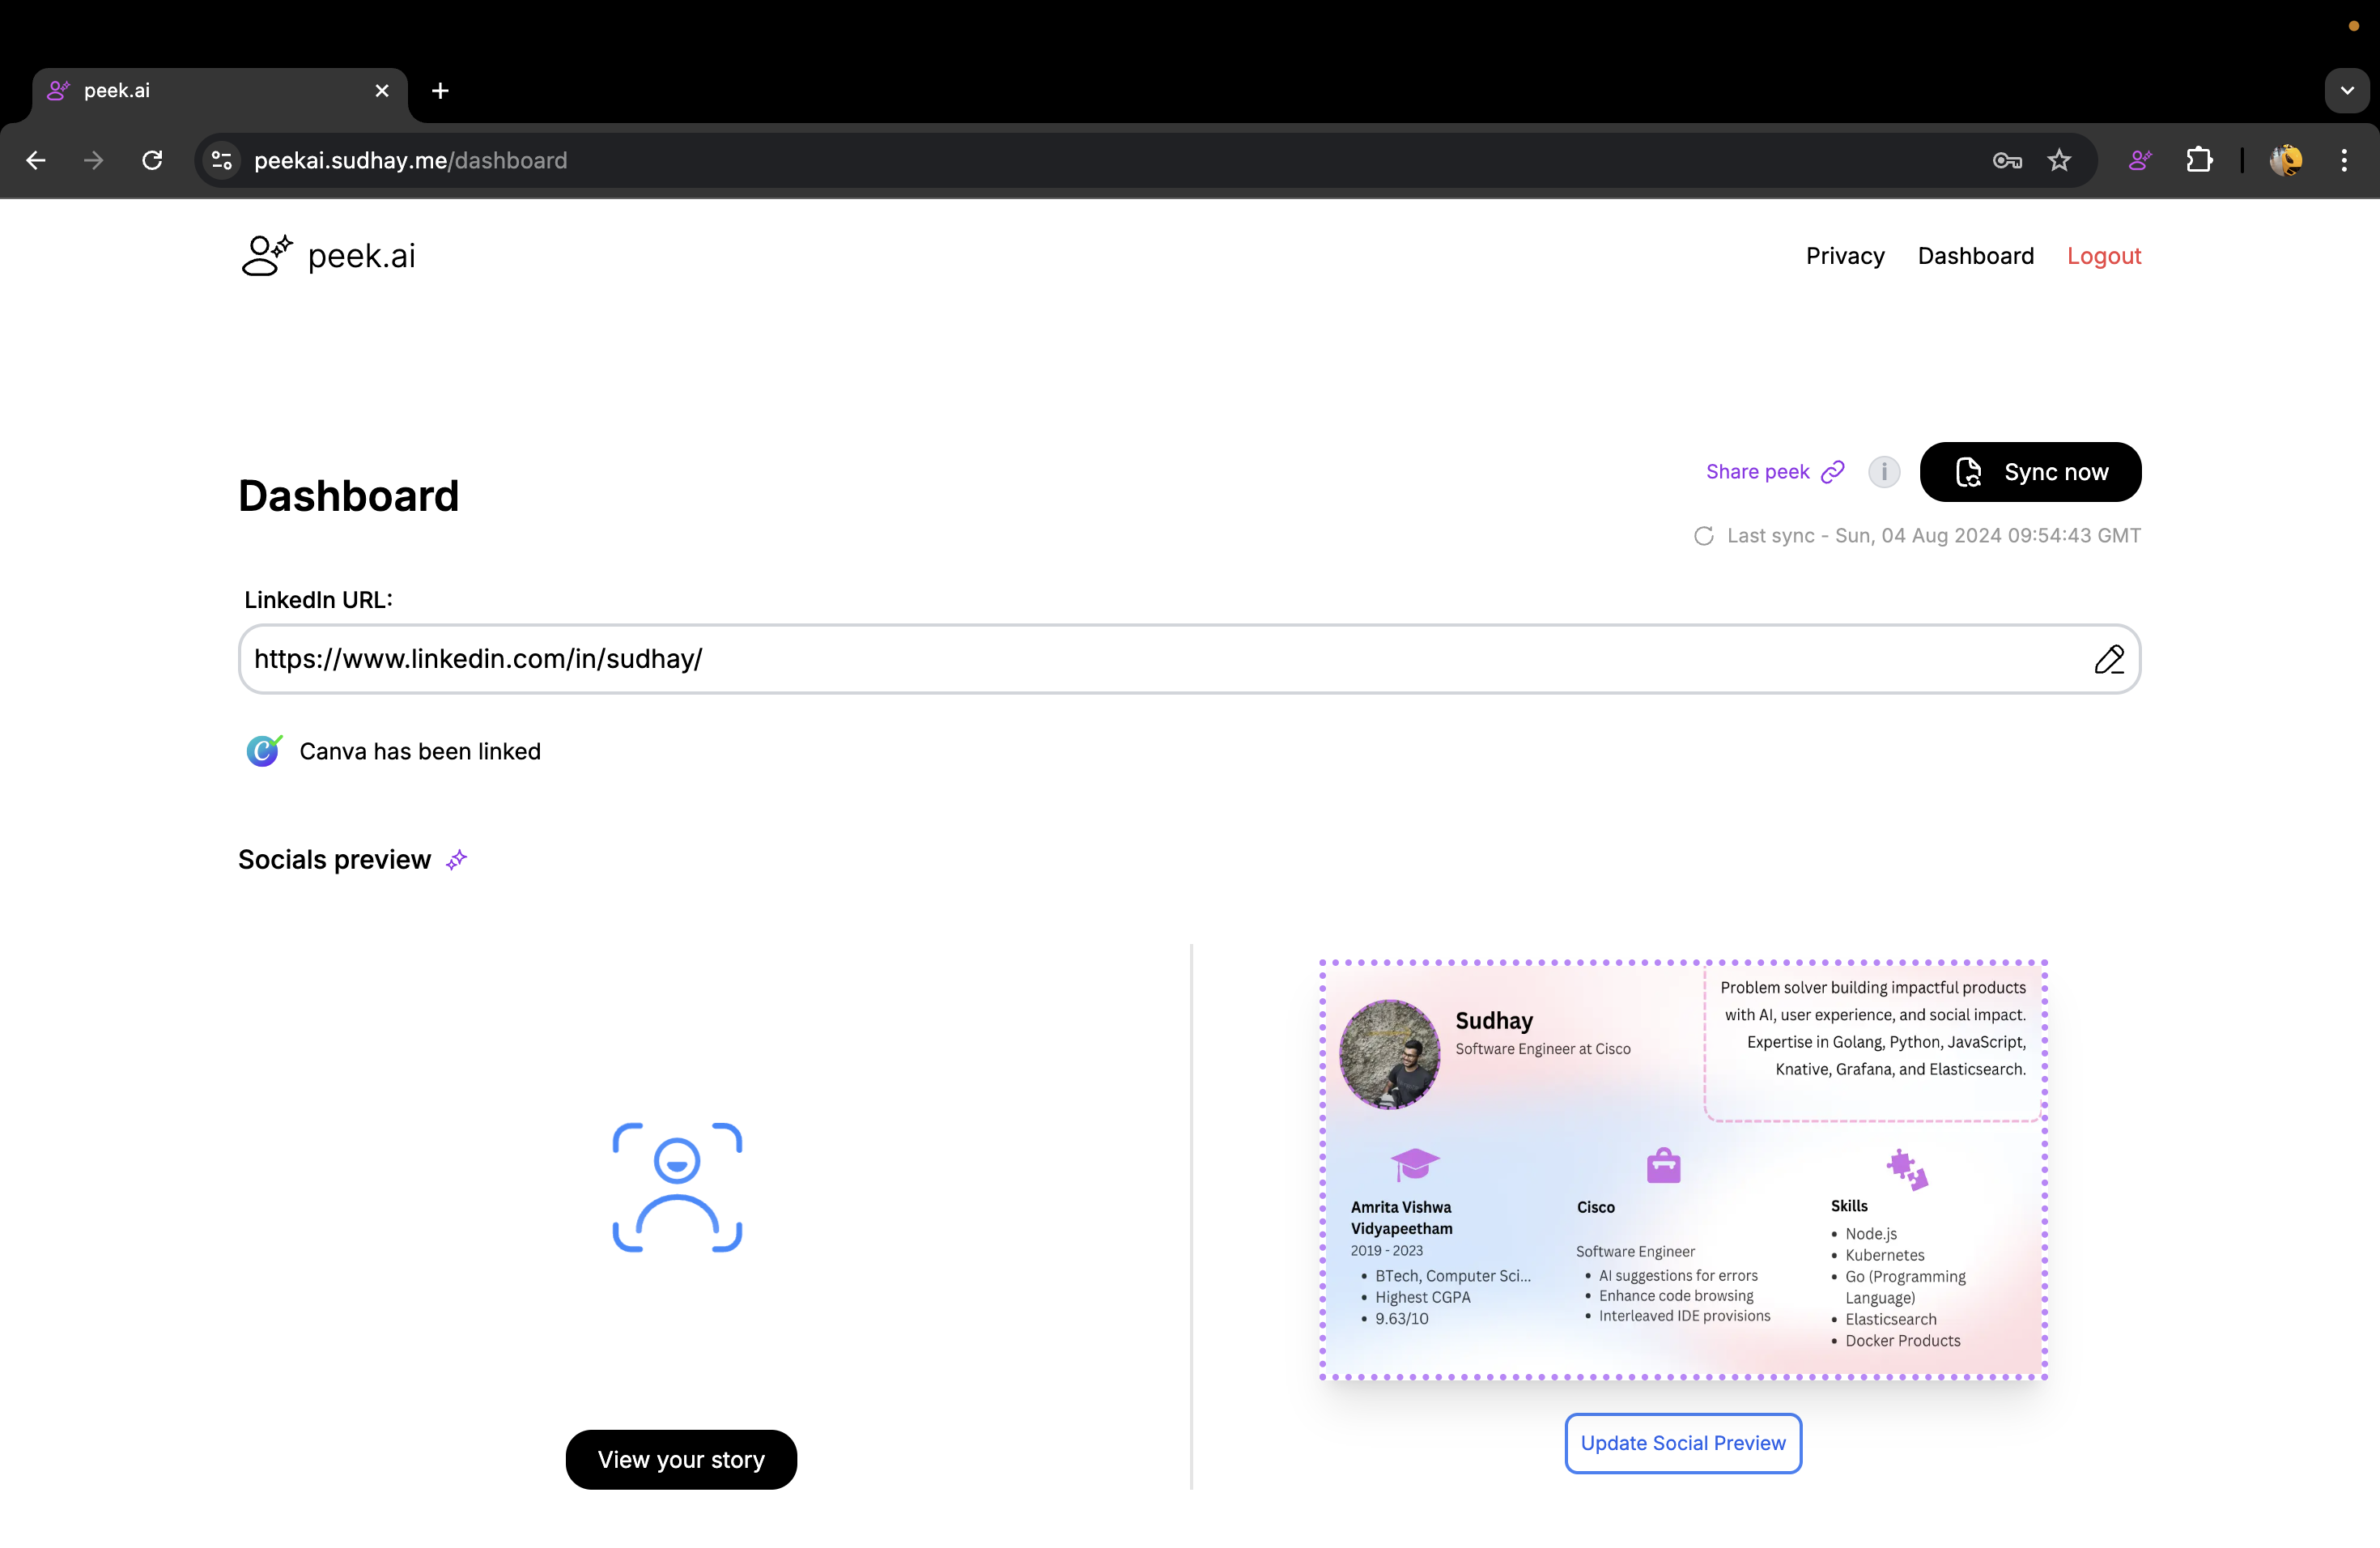
Task: Expand the tab search dropdown arrow
Action: (x=2346, y=91)
